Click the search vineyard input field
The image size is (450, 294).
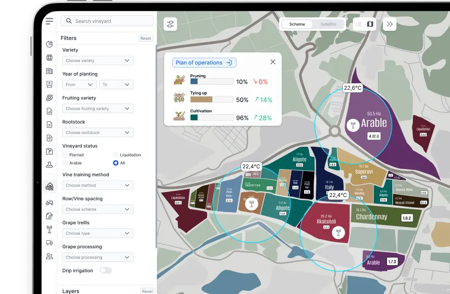click(x=107, y=21)
